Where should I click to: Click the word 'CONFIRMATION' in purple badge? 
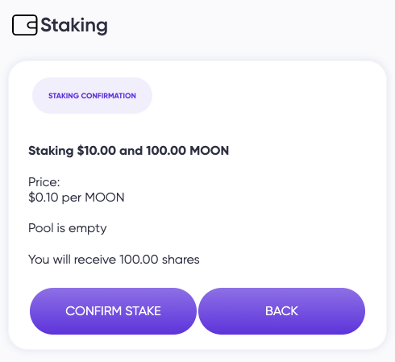pos(109,96)
